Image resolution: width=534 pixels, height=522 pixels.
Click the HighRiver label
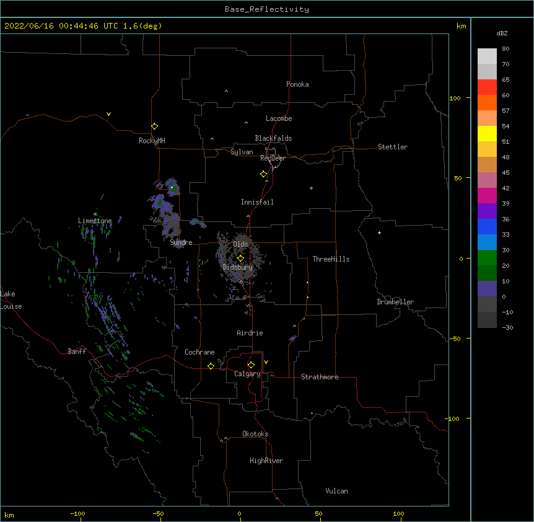pyautogui.click(x=266, y=461)
